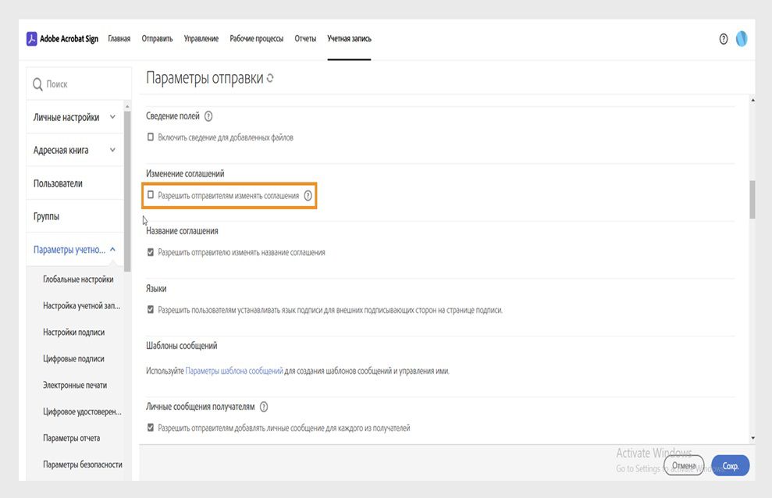Click help icon beside Разрешить отправителям изменять соглашения
Image resolution: width=772 pixels, height=498 pixels.
coord(308,196)
